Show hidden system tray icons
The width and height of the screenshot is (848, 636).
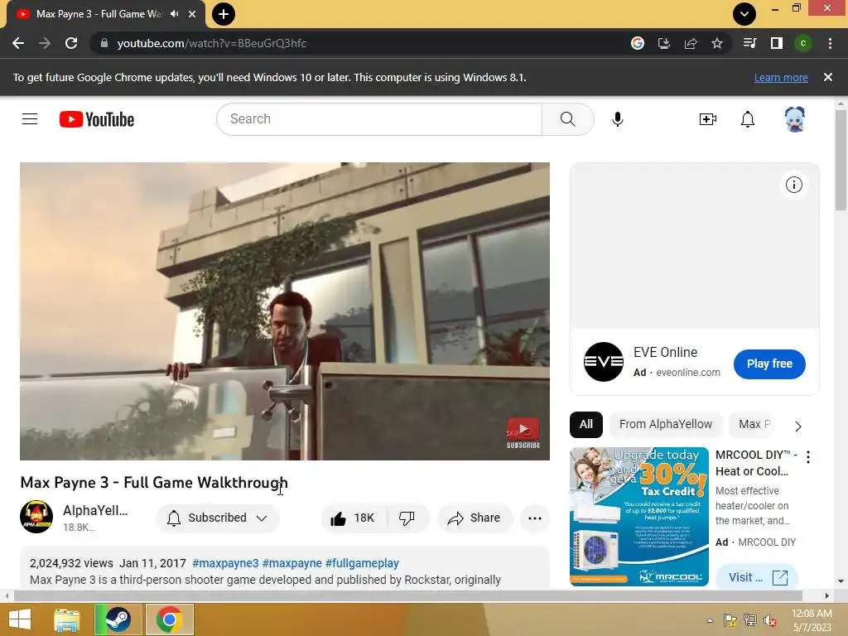[x=710, y=620]
